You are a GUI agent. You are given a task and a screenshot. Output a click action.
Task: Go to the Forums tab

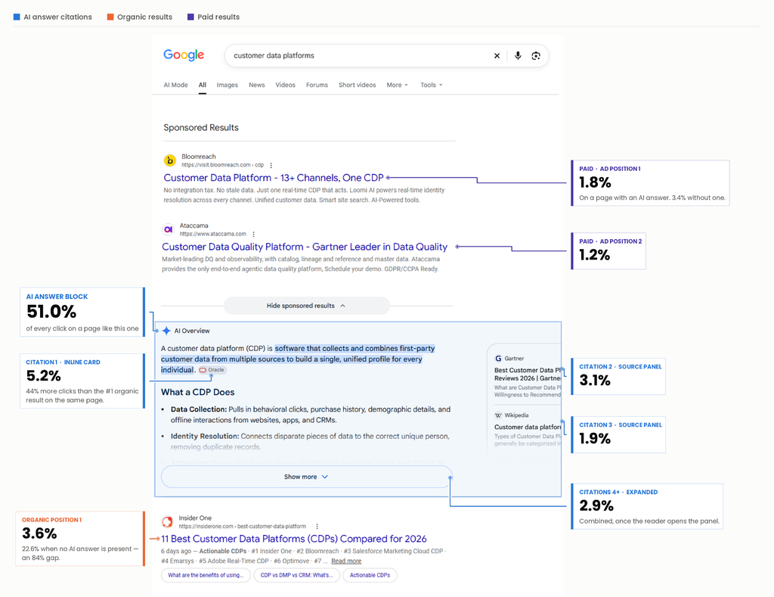point(317,85)
